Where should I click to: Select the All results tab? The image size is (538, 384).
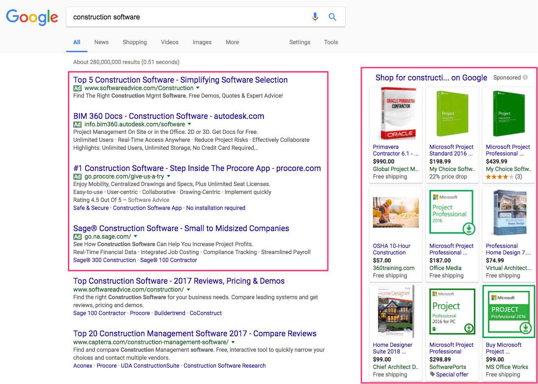pyautogui.click(x=77, y=42)
